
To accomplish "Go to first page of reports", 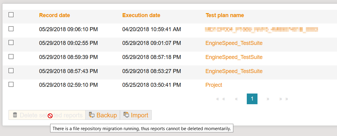I will [220, 99].
